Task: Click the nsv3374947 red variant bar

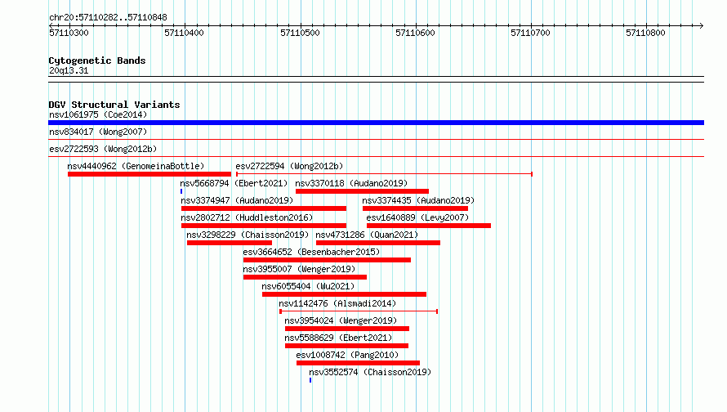Action: click(264, 208)
